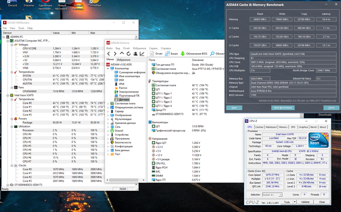This screenshot has width=341, height=212.
Task: Open Справка menu in AIDA64
Action: (166, 48)
